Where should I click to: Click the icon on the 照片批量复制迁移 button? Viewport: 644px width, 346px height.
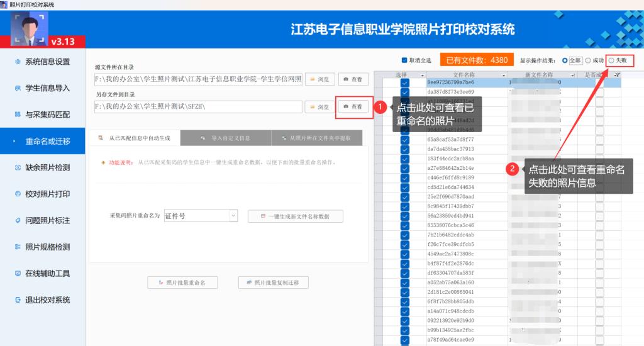tap(249, 282)
